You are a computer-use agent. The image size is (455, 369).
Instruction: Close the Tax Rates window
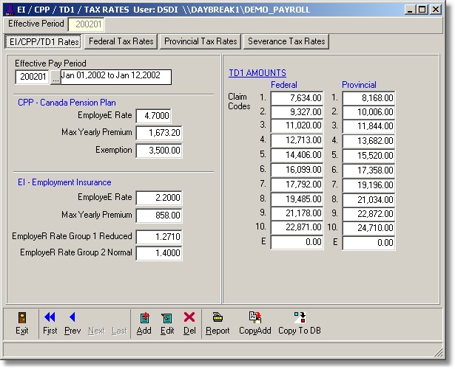coord(436,10)
